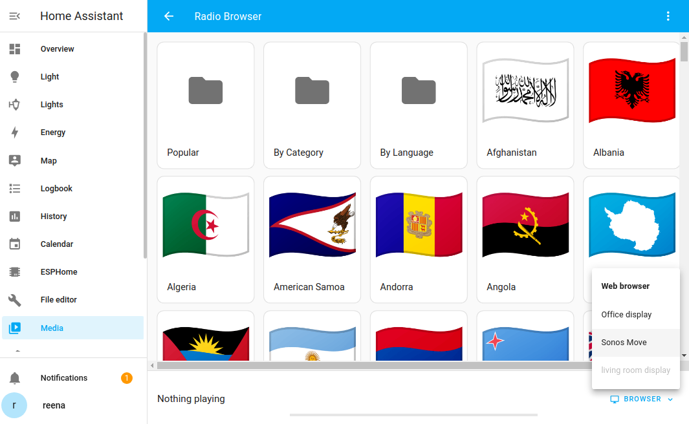Open the Map view icon

(x=14, y=160)
